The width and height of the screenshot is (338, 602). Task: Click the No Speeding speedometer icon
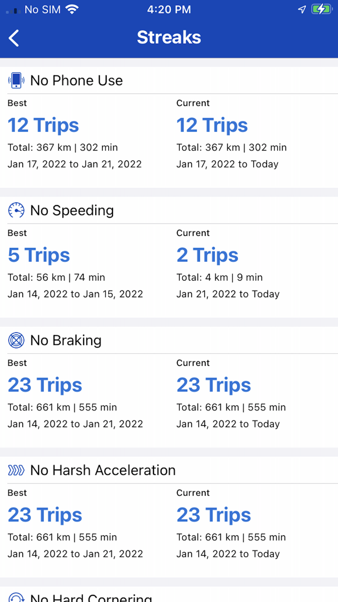[x=16, y=211]
